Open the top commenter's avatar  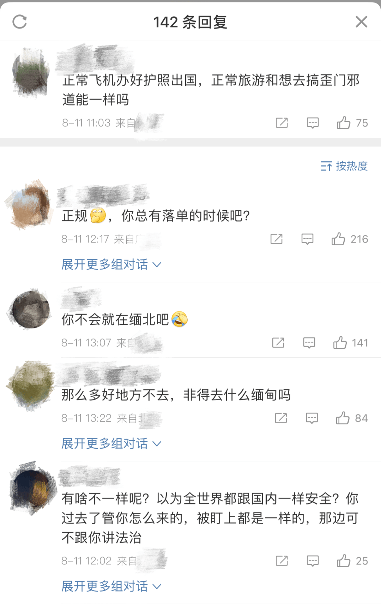[31, 71]
